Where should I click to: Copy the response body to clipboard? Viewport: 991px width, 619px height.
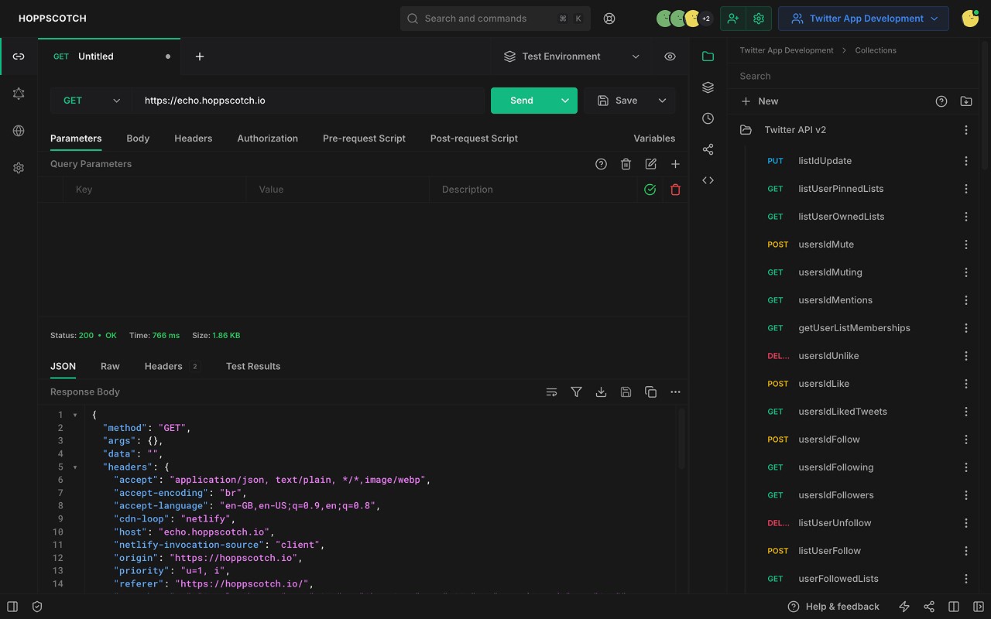point(650,392)
